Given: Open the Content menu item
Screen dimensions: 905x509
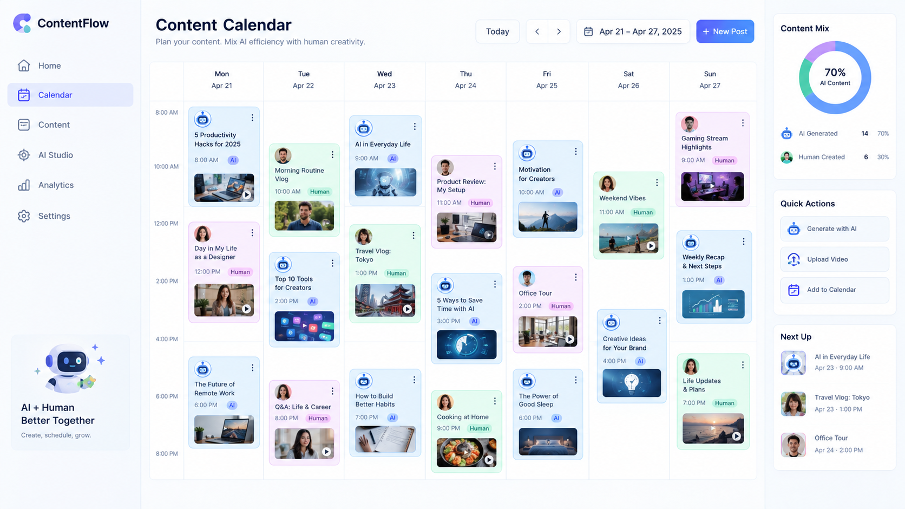Looking at the screenshot, I should [70, 125].
